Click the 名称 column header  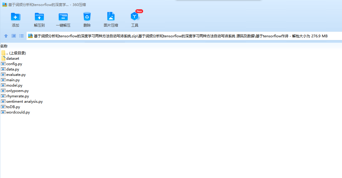[x=4, y=46]
